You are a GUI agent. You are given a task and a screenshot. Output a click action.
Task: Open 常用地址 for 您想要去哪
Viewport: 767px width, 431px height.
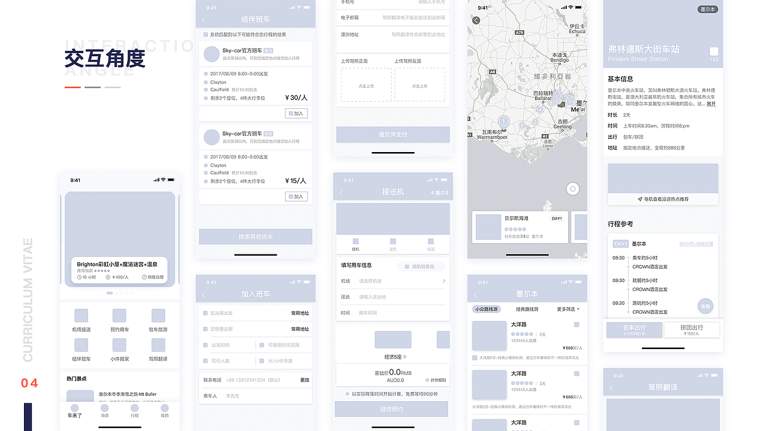pyautogui.click(x=300, y=329)
